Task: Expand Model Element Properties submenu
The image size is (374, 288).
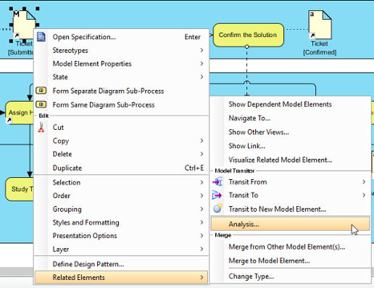Action: pos(122,64)
